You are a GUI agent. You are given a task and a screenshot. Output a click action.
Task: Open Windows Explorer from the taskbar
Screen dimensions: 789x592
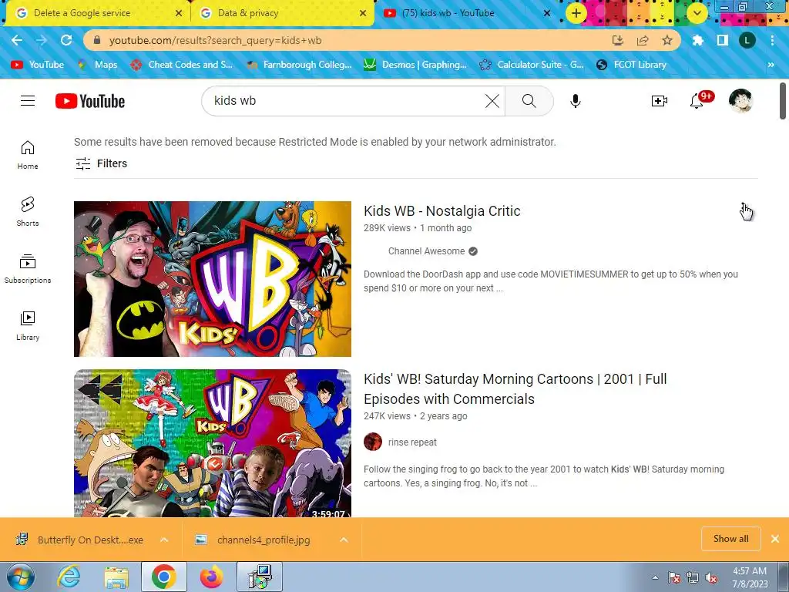tap(116, 577)
